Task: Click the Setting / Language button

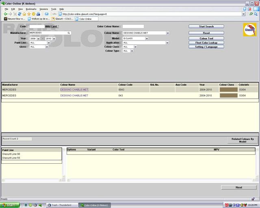Action: (206, 47)
